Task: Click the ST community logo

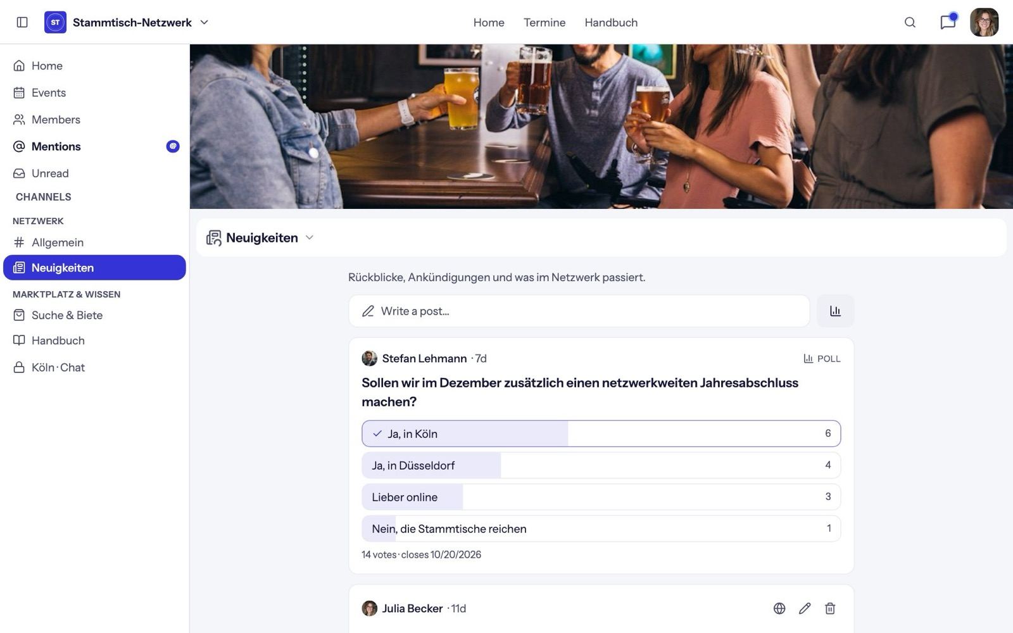Action: pos(55,22)
